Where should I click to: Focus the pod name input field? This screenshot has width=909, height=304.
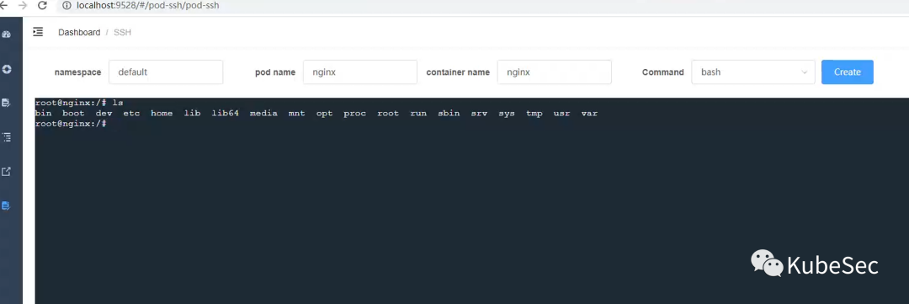tap(360, 72)
